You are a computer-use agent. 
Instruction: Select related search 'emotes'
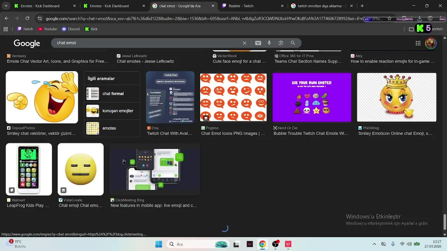(x=112, y=128)
